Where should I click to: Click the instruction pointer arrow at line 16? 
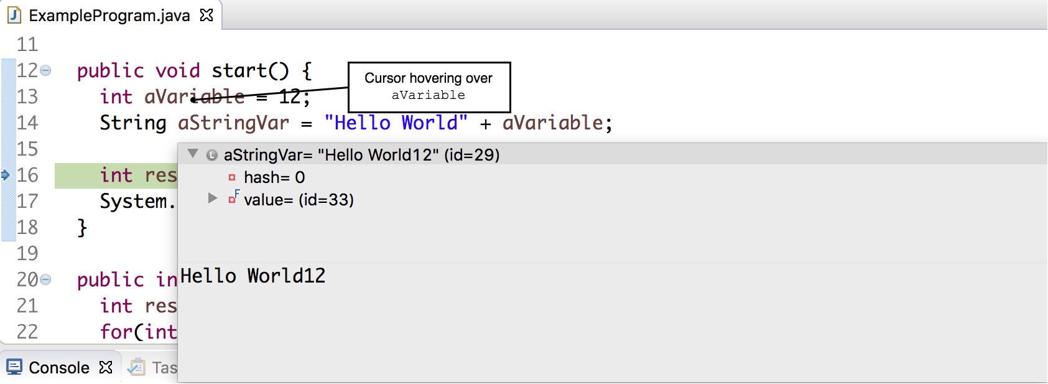point(6,175)
